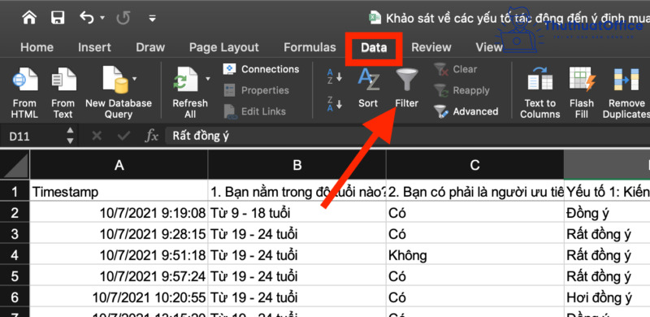Click the Home house icon in title bar
This screenshot has width=650, height=317.
29,18
